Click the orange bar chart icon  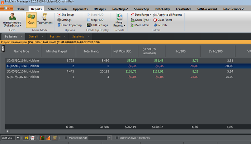coord(48,138)
